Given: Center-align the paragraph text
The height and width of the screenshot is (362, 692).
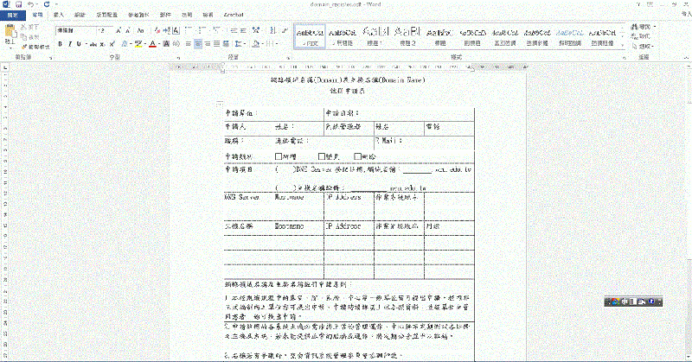Looking at the screenshot, I should [198, 43].
